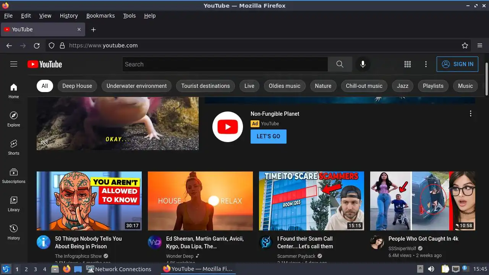Click the LET'S GO ad button
The width and height of the screenshot is (489, 275).
coord(269,136)
